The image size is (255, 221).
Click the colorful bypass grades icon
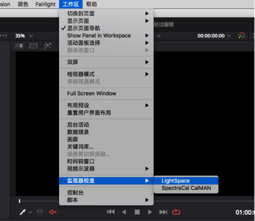click(242, 36)
